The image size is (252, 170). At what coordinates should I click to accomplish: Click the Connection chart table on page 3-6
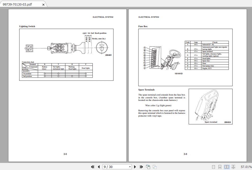[x=57, y=70]
